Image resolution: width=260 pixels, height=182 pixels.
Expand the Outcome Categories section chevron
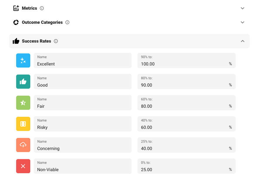coord(243,22)
